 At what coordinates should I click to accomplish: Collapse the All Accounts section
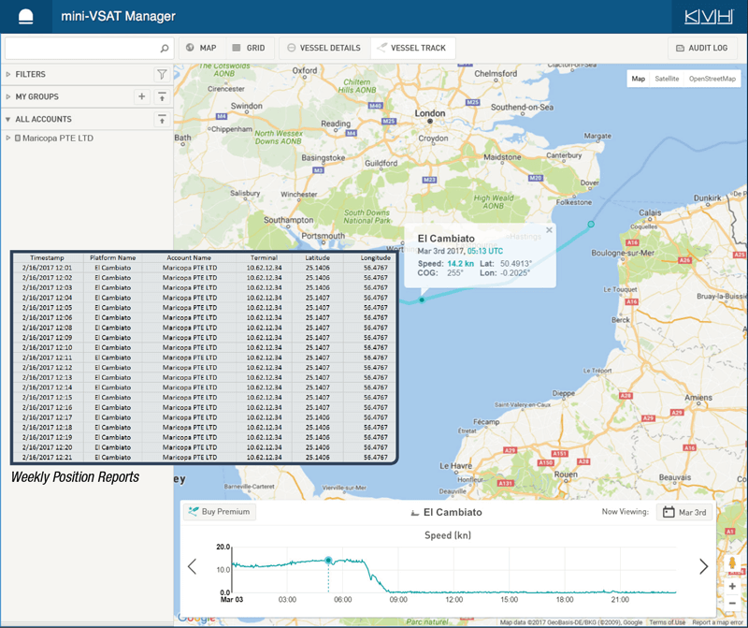tap(8, 120)
